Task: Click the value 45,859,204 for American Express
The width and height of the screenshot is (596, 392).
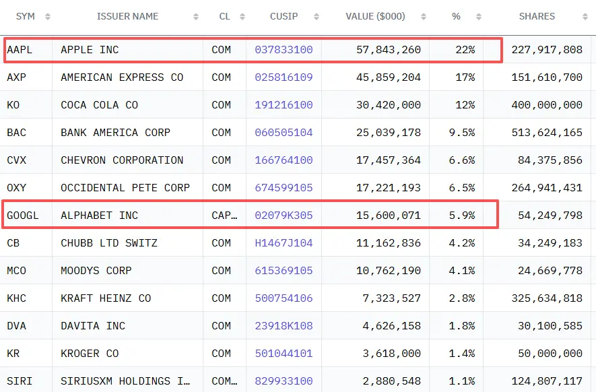Action: [389, 77]
